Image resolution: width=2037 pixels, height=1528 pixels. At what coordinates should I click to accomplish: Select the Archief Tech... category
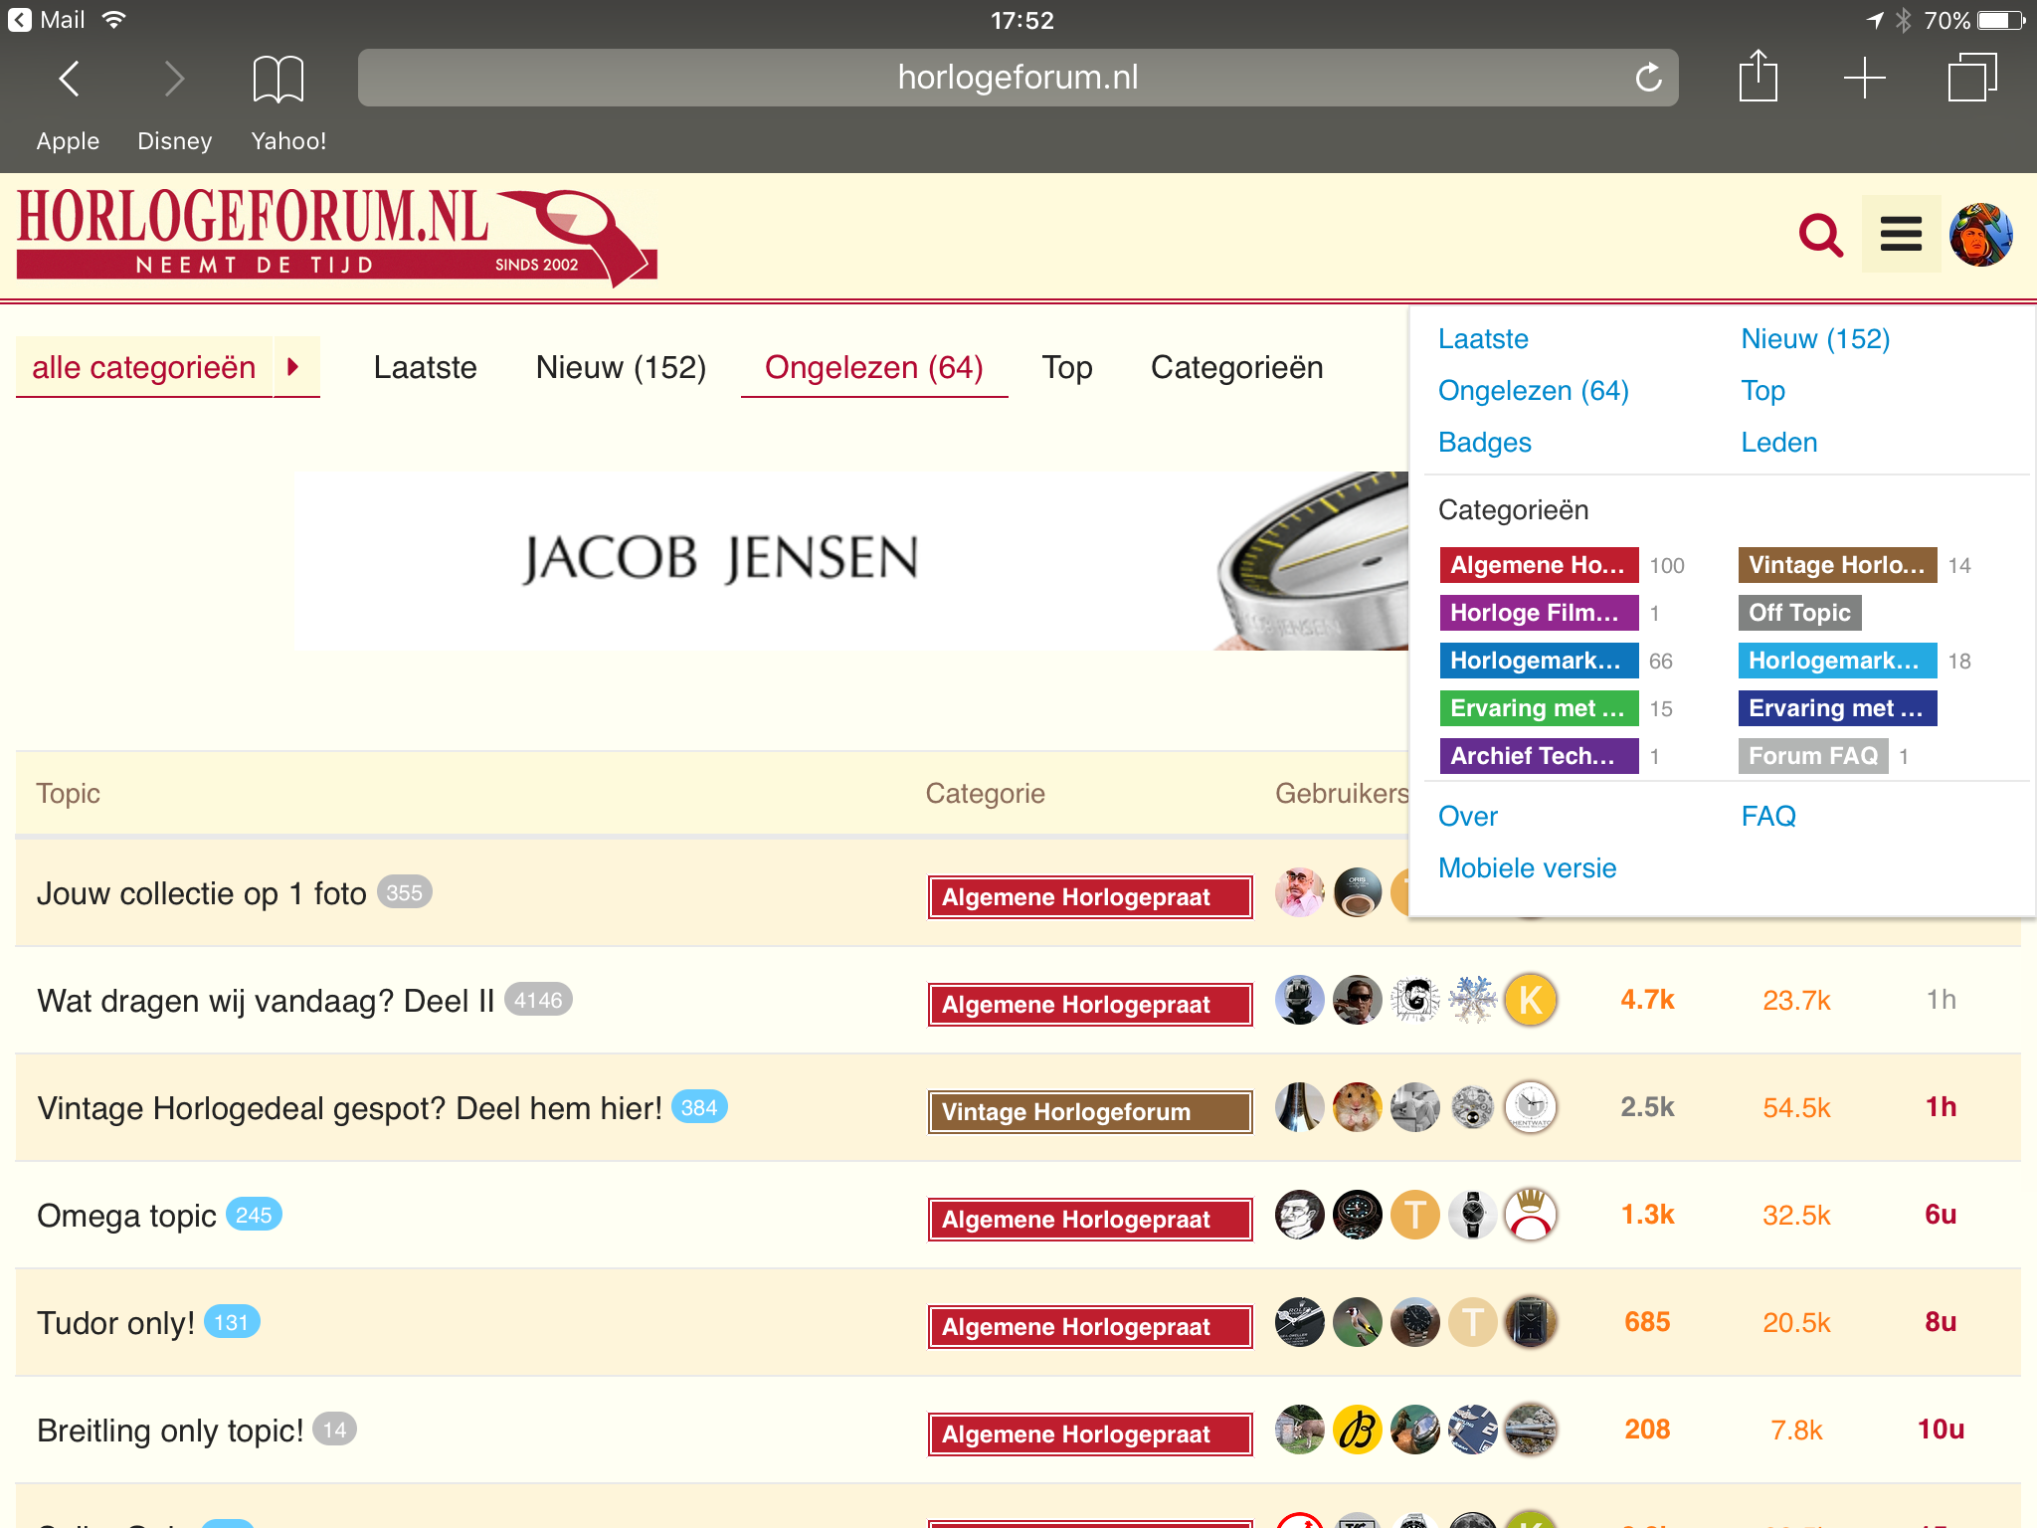click(x=1539, y=756)
